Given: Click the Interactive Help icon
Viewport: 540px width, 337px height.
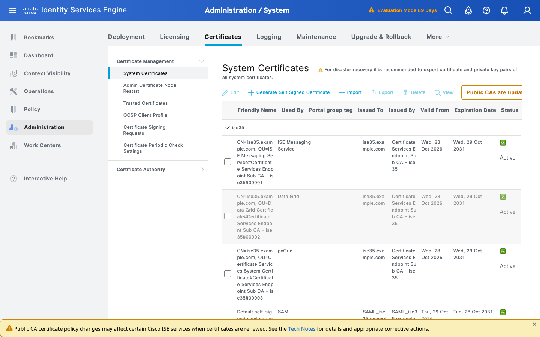Looking at the screenshot, I should 13,179.
